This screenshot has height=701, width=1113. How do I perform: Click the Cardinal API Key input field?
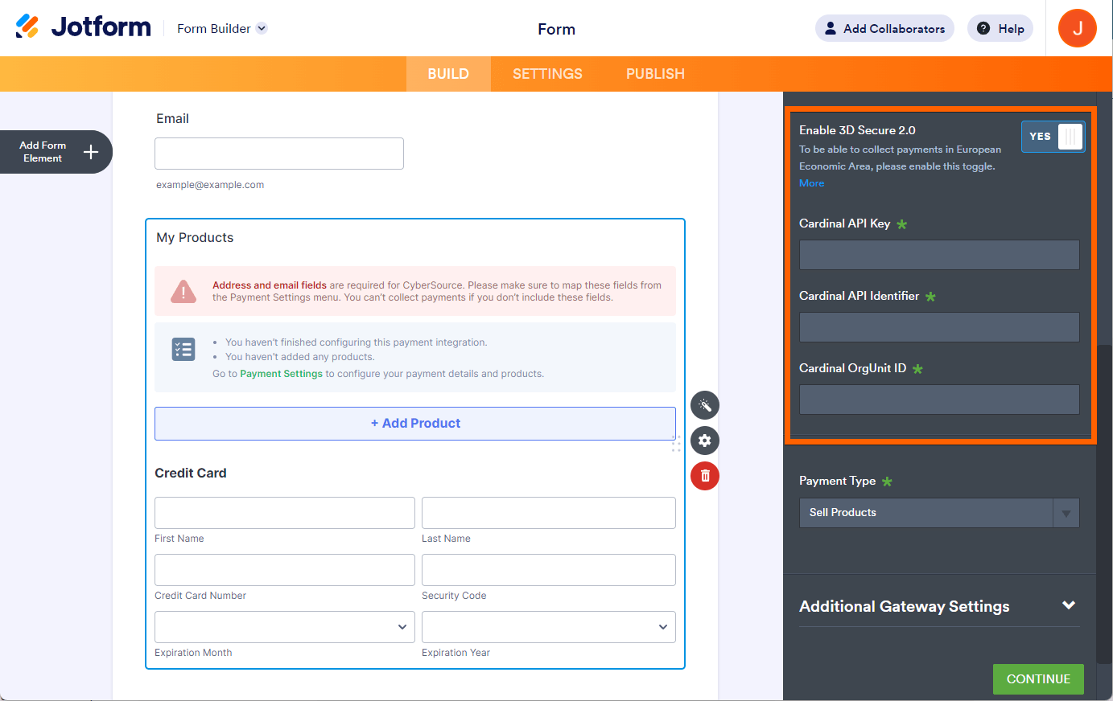pos(938,255)
